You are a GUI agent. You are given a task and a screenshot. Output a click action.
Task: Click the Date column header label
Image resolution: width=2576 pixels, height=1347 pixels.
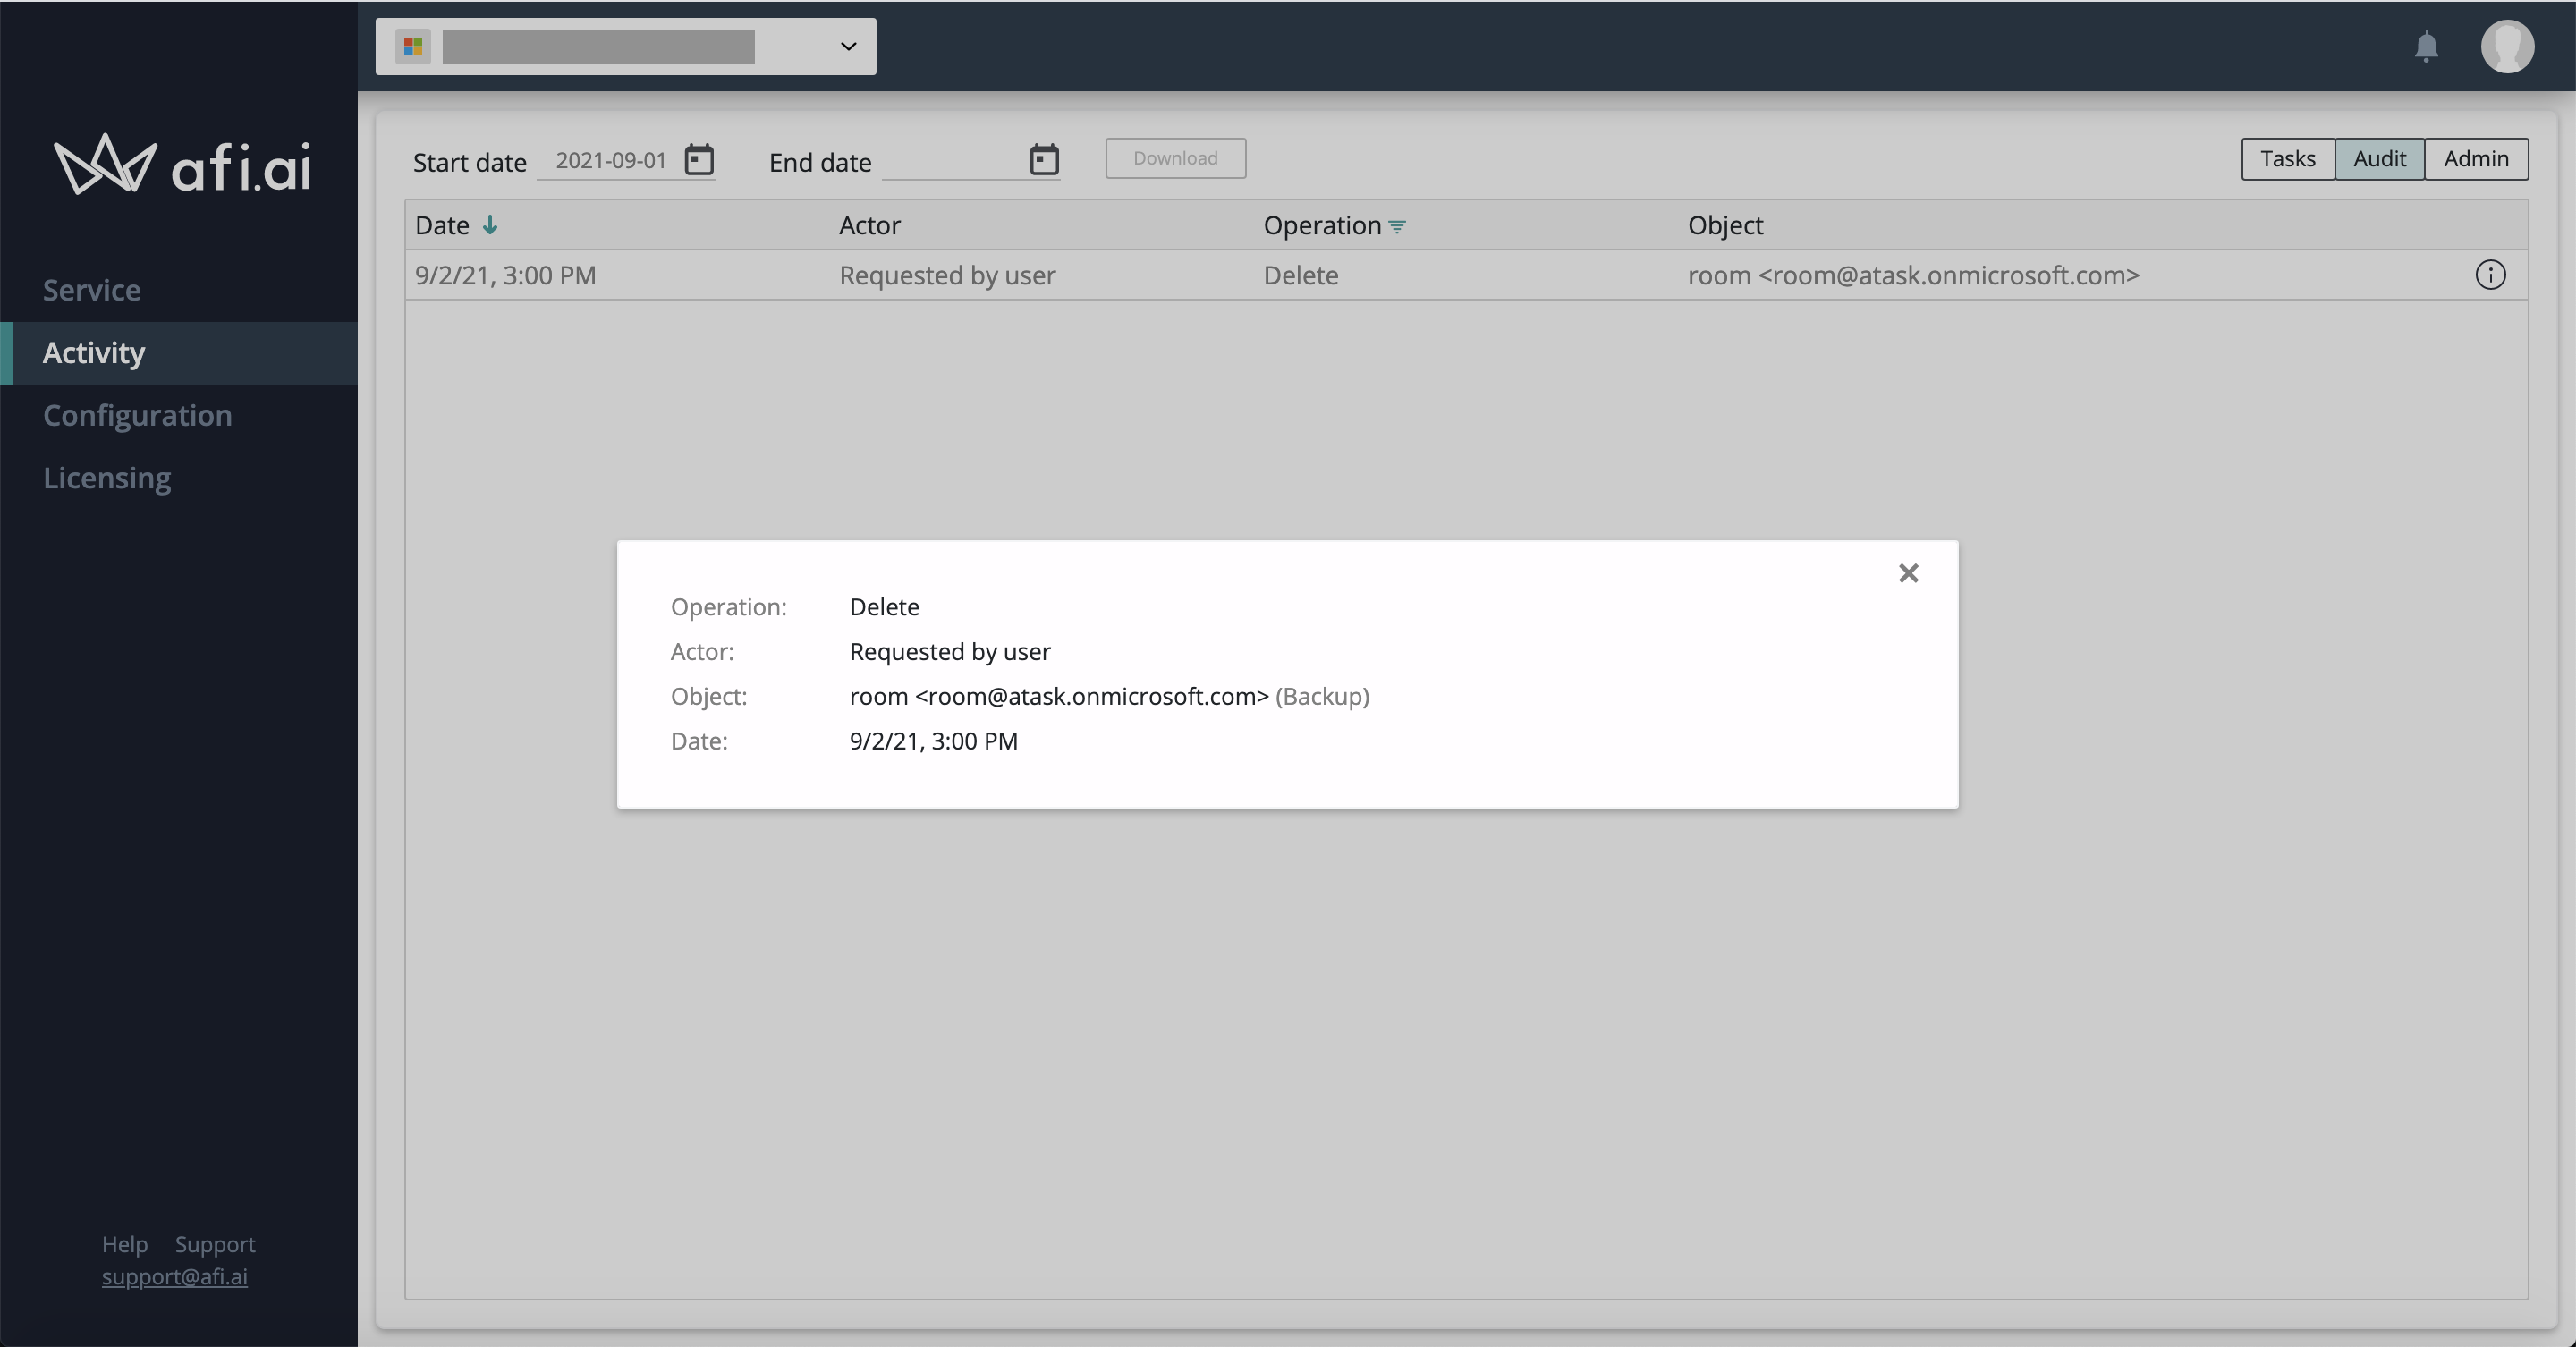tap(442, 225)
